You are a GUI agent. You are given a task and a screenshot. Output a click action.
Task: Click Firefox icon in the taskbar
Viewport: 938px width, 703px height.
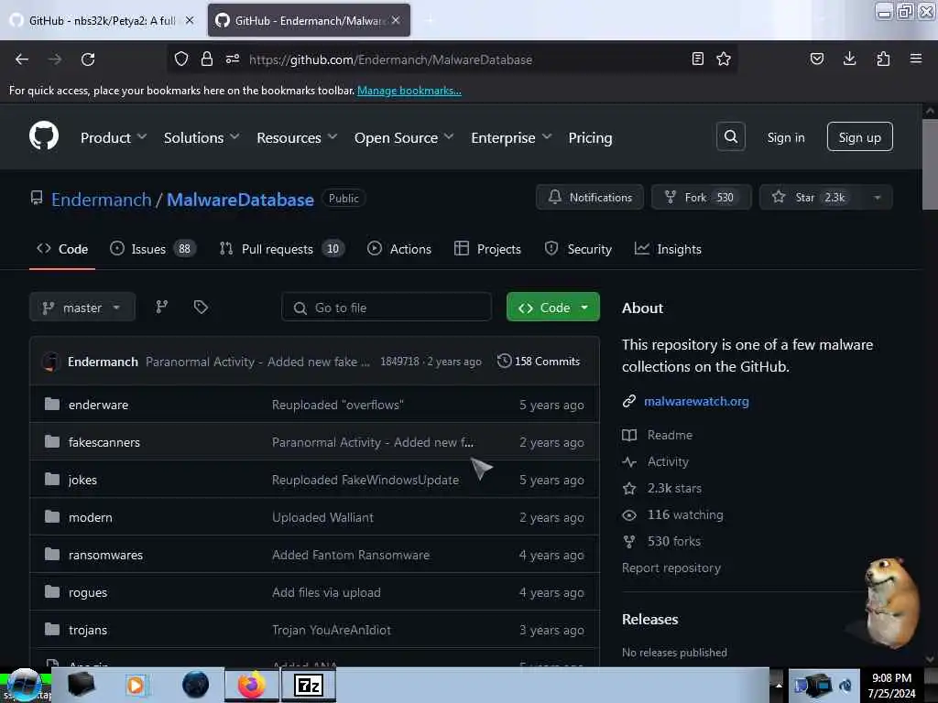(x=252, y=685)
